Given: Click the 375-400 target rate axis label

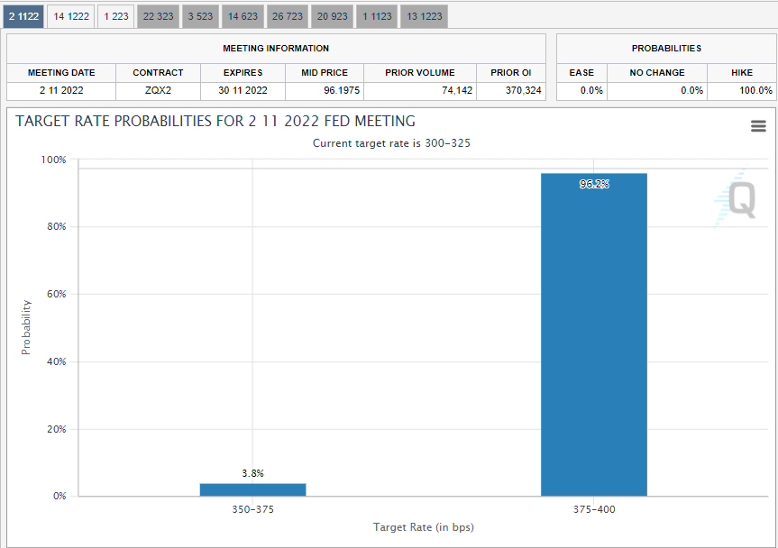Looking at the screenshot, I should point(593,509).
